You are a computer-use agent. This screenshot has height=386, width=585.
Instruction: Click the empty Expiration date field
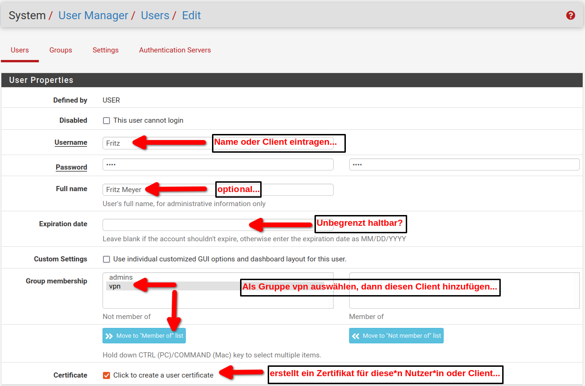(x=218, y=225)
